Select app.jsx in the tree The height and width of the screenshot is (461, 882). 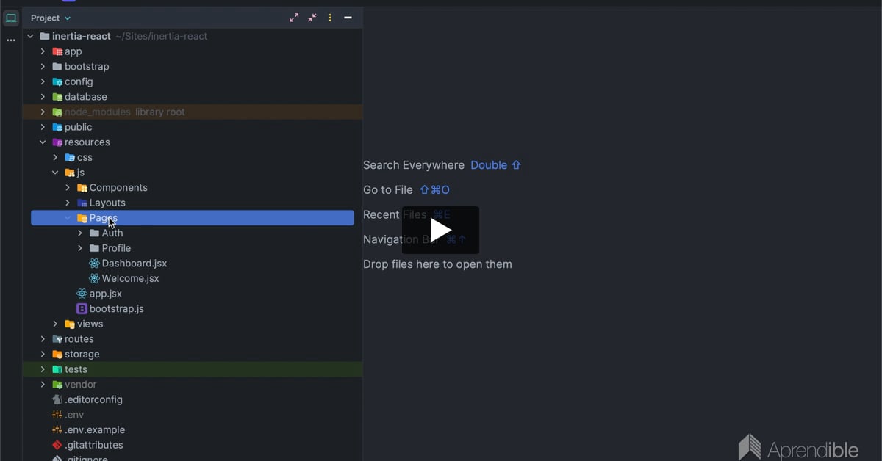click(x=106, y=294)
